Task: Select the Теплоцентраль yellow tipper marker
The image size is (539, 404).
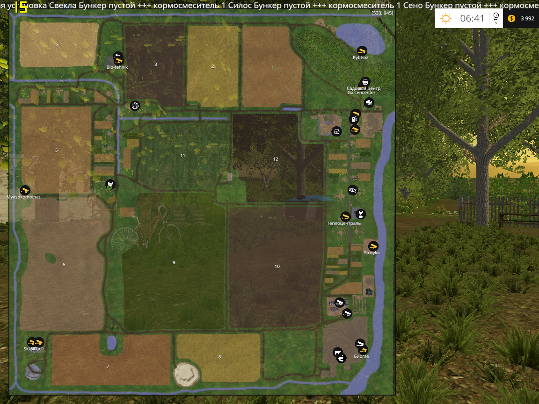Action: point(345,216)
